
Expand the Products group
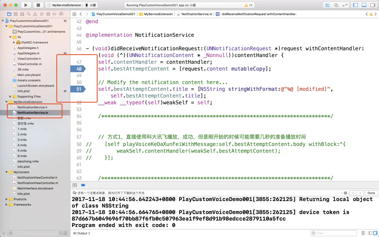tap(7, 199)
